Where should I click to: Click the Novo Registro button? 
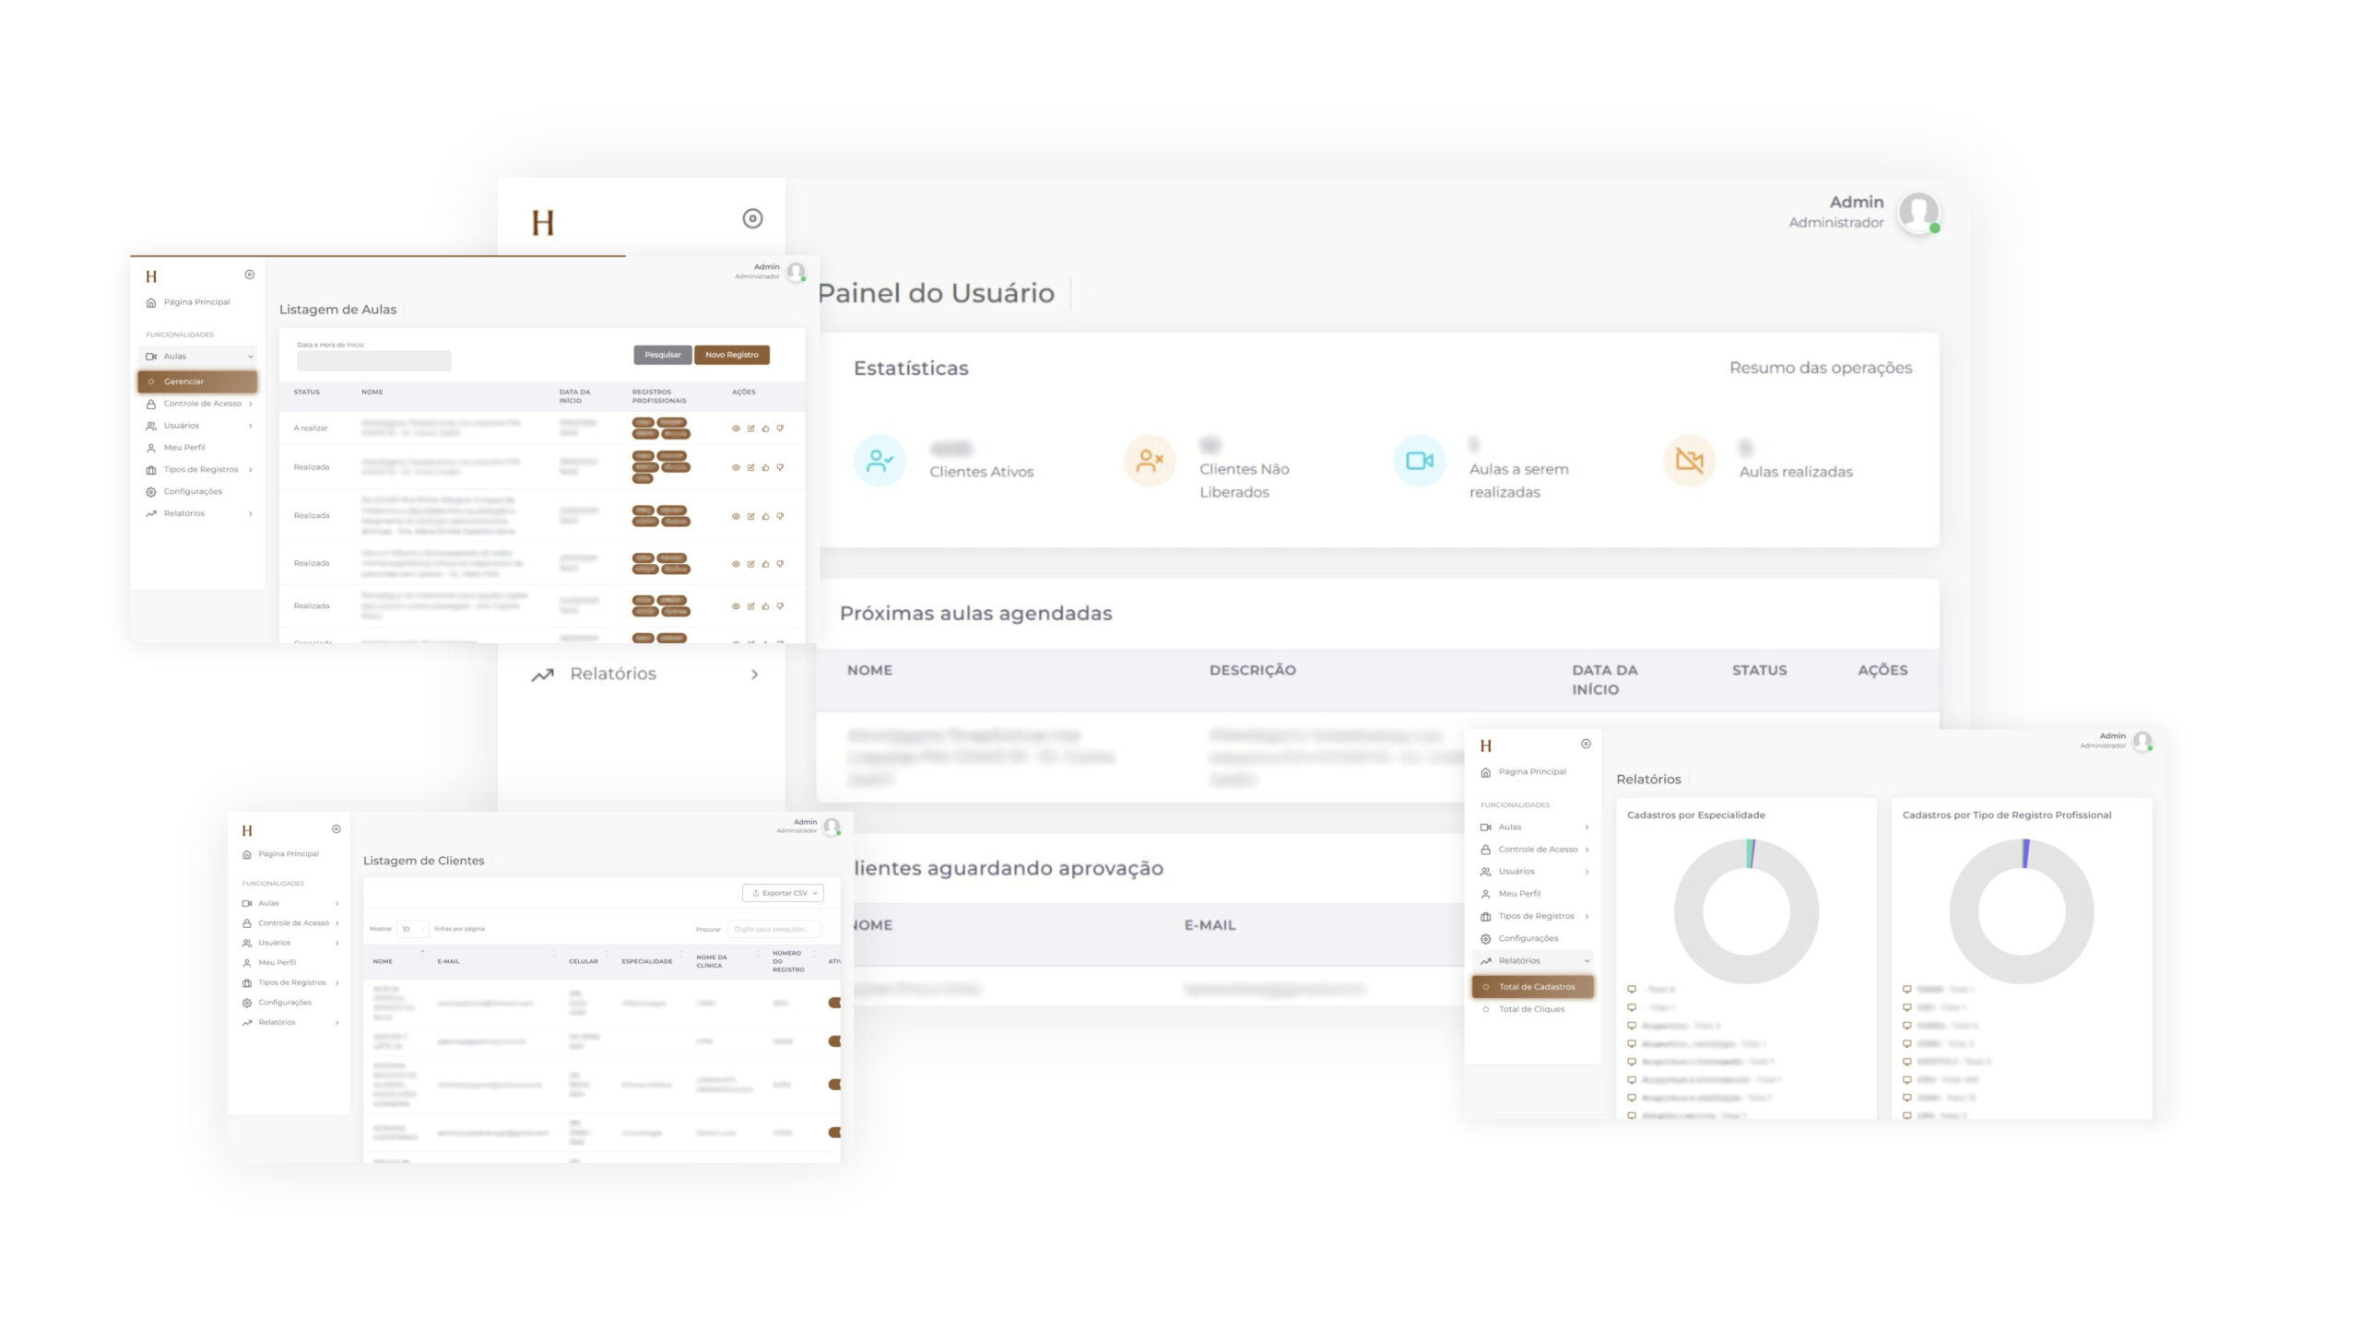click(x=731, y=355)
